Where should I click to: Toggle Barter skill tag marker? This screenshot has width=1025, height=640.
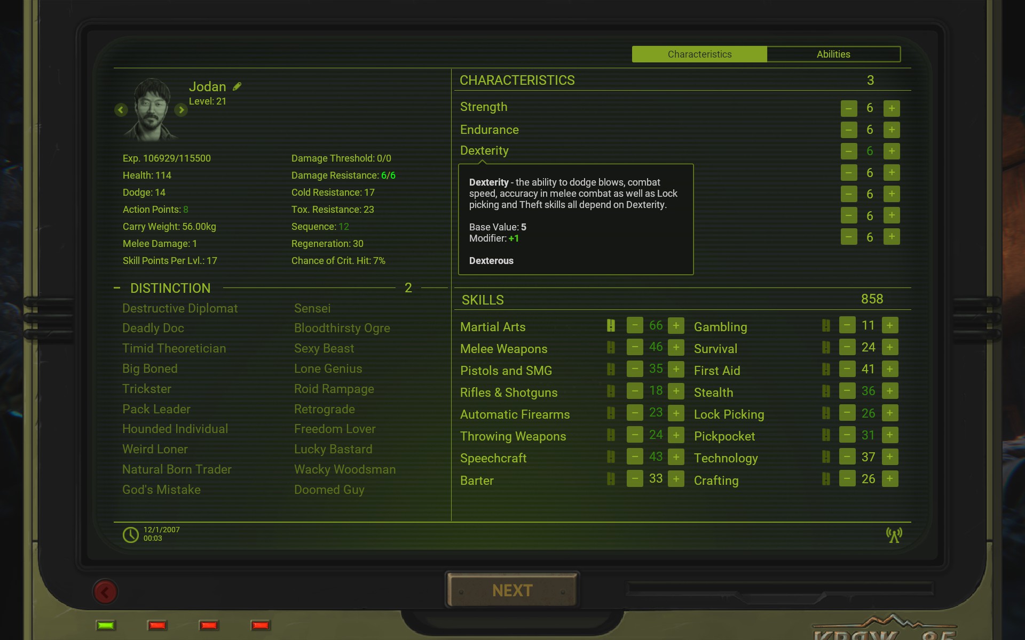point(611,479)
